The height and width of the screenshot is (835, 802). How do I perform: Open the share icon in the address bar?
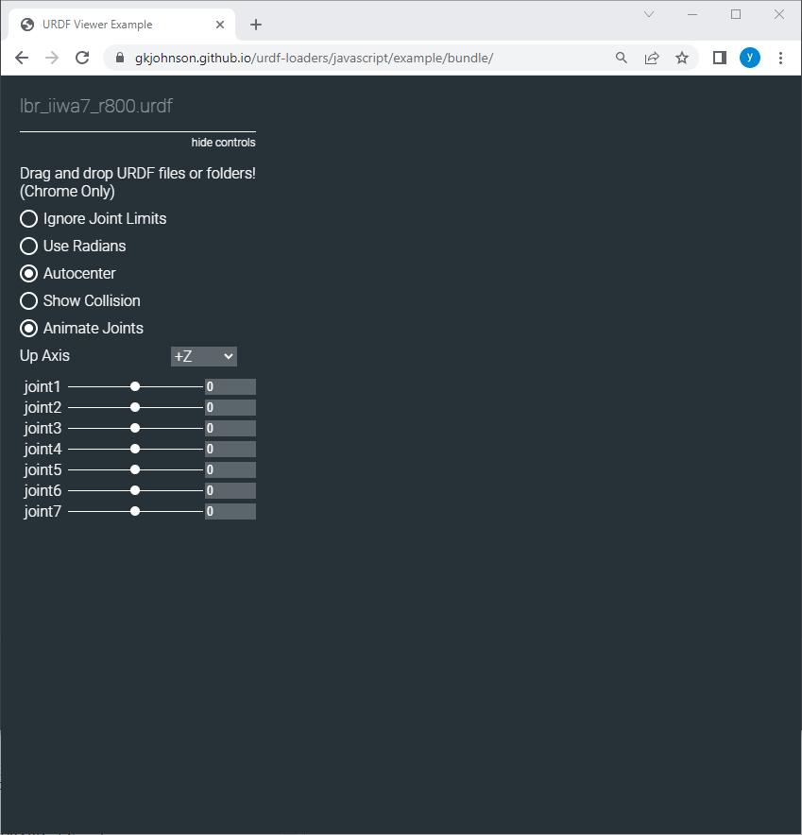point(652,57)
